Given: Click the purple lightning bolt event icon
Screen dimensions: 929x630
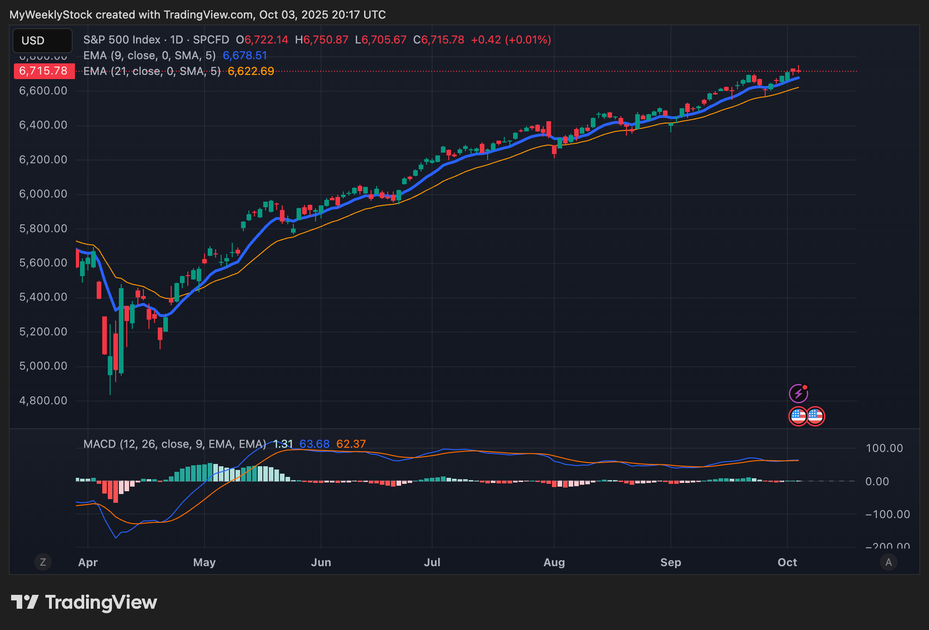Looking at the screenshot, I should point(798,394).
